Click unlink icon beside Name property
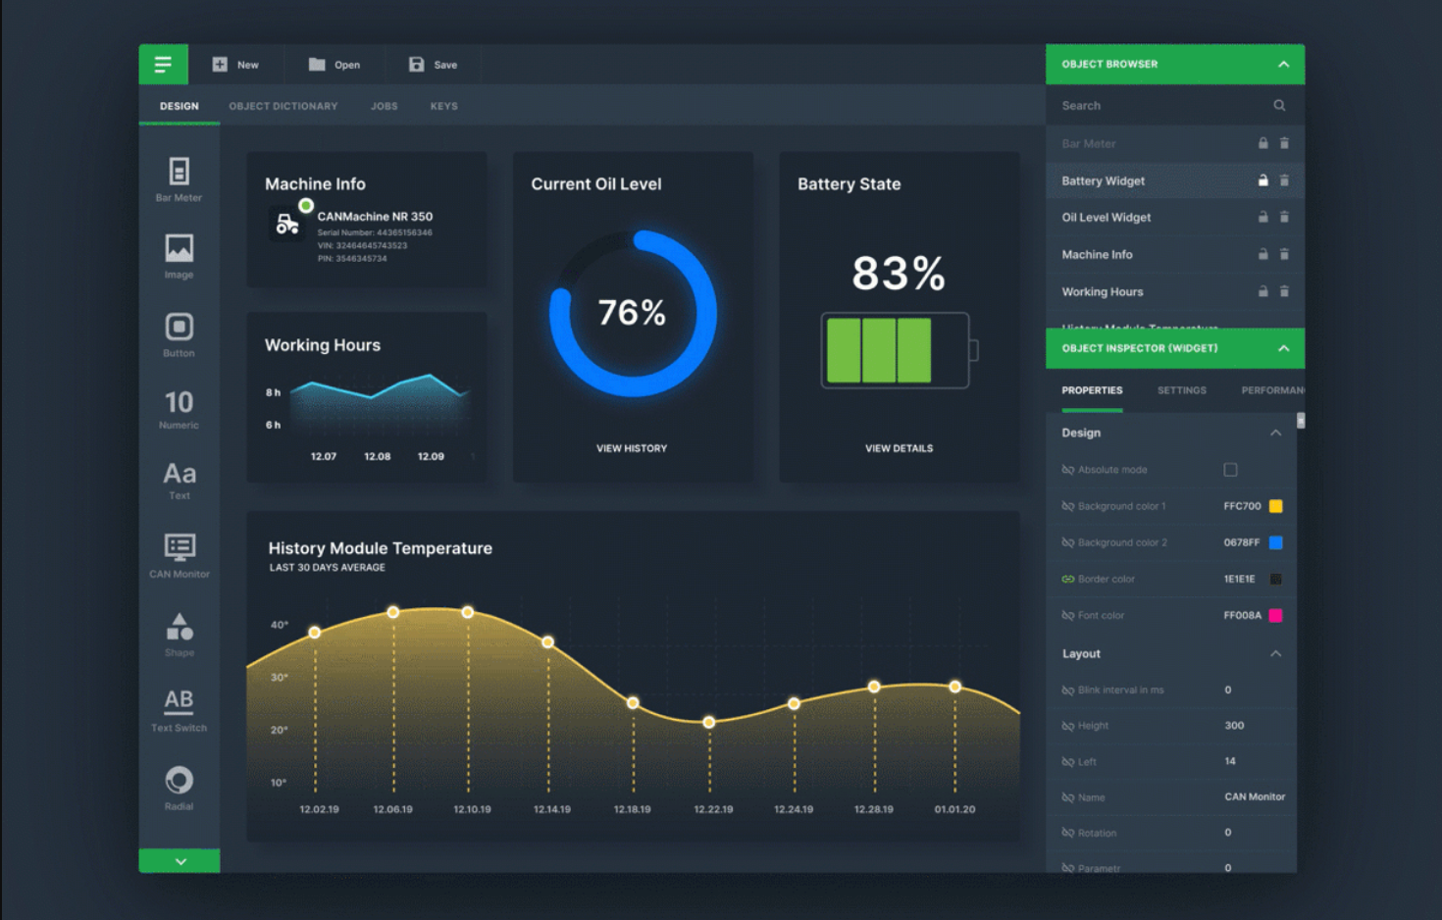 coord(1067,797)
